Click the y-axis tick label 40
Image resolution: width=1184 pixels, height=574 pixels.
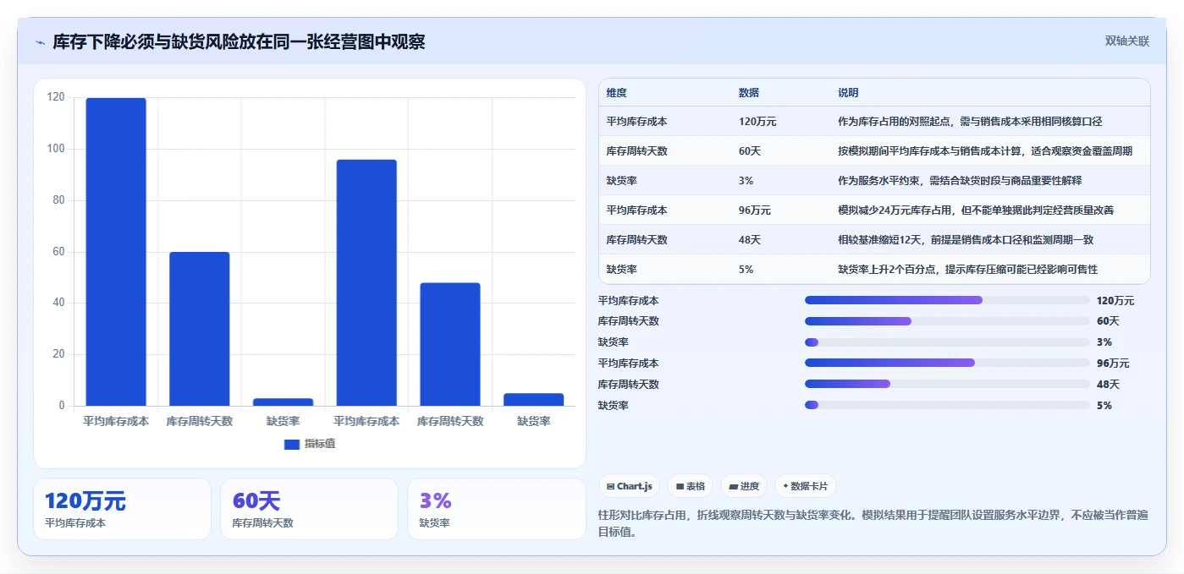(58, 303)
